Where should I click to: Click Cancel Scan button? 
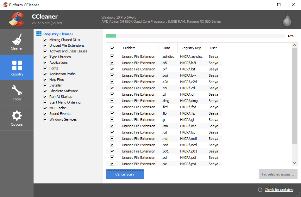[125, 174]
